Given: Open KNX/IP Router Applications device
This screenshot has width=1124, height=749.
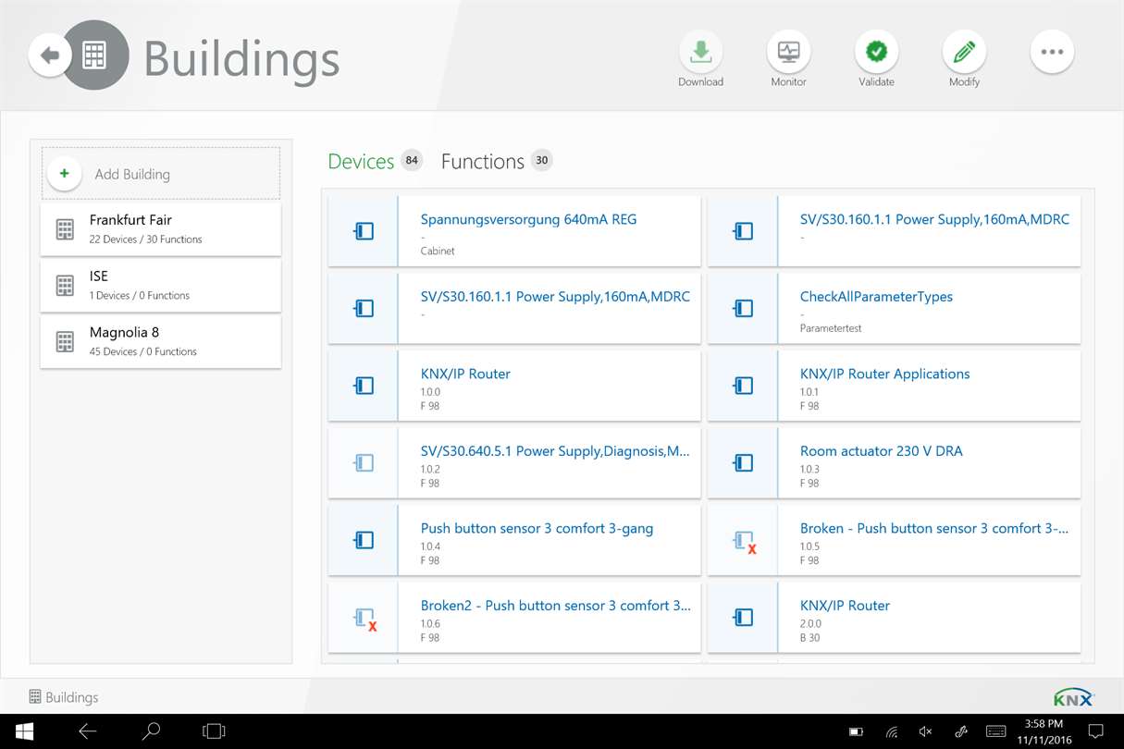Looking at the screenshot, I should pyautogui.click(x=894, y=386).
